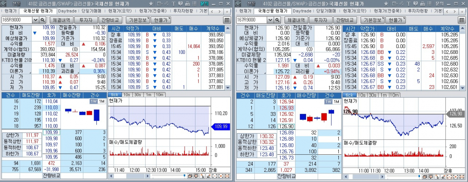Switch right chart to 10m interval
468x182 pixels.
[394, 95]
